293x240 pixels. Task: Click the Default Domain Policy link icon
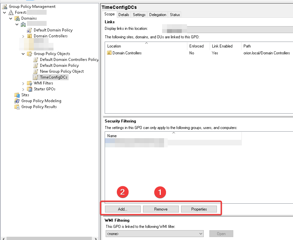click(x=30, y=30)
